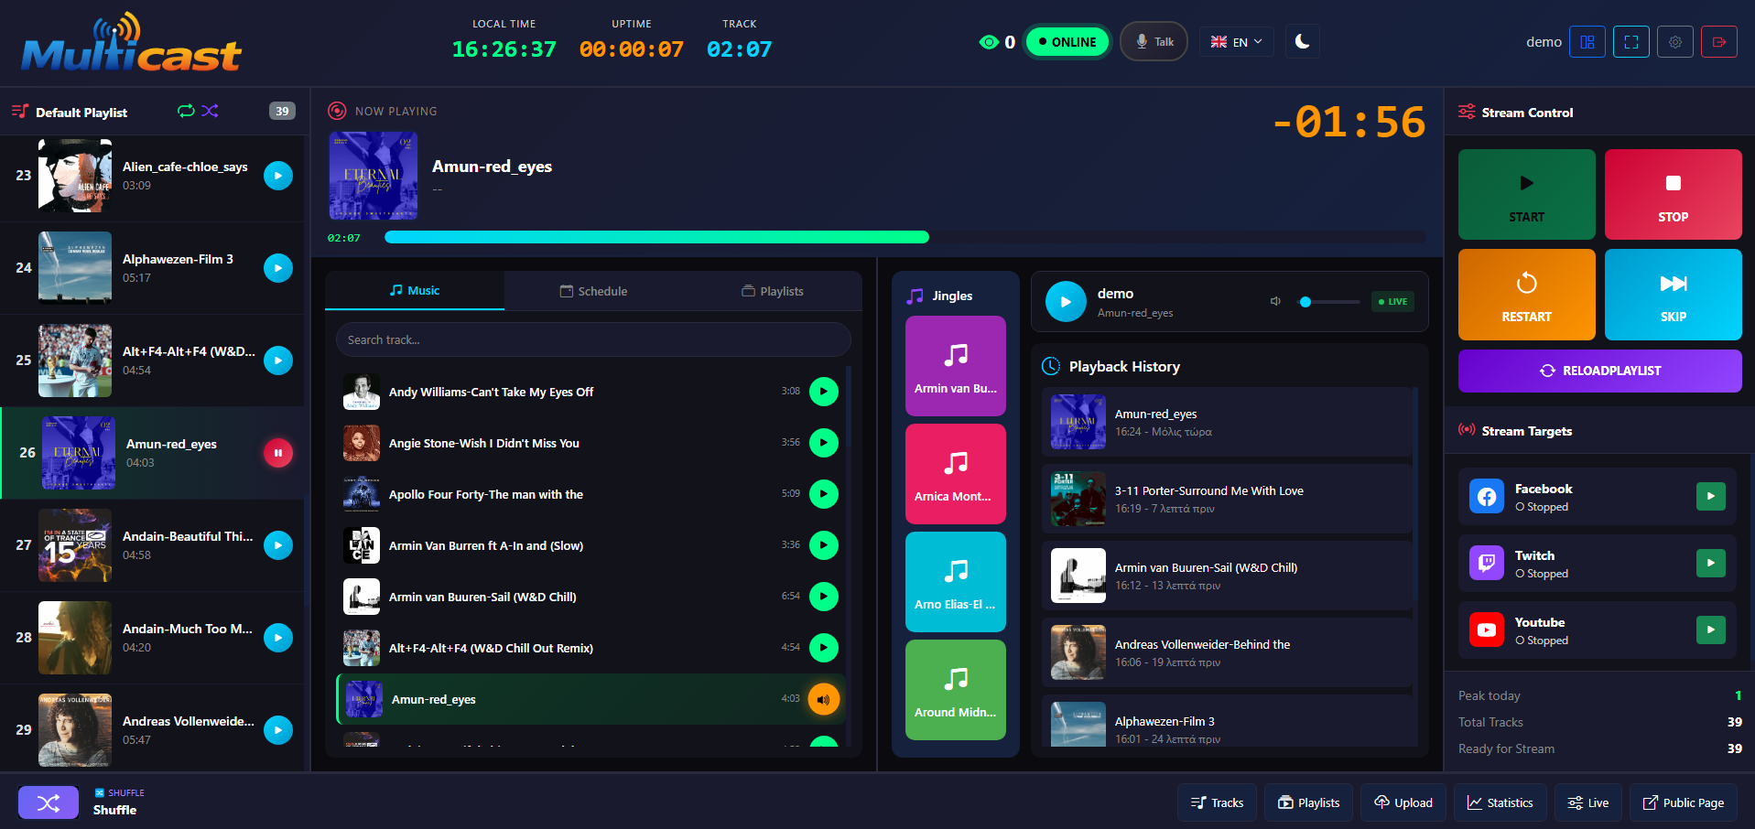Start the Youtube stream target
This screenshot has width=1755, height=829.
(1710, 630)
